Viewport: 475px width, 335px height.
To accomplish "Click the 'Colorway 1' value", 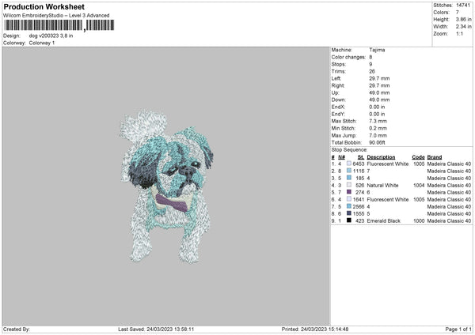I will pyautogui.click(x=42, y=43).
